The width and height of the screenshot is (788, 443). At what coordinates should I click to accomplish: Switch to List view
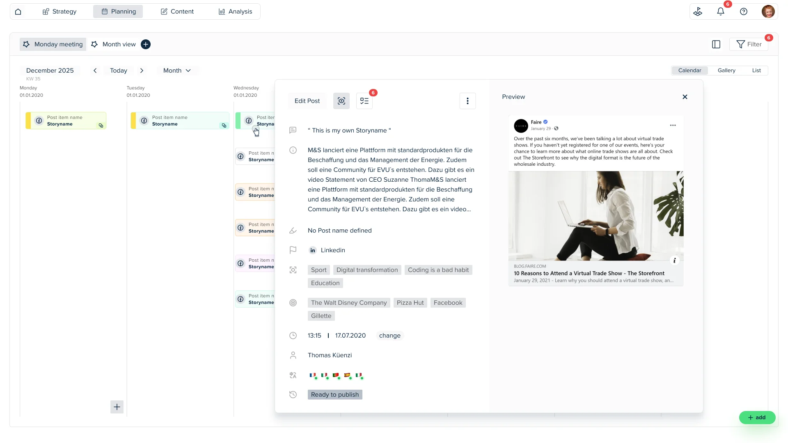(756, 71)
